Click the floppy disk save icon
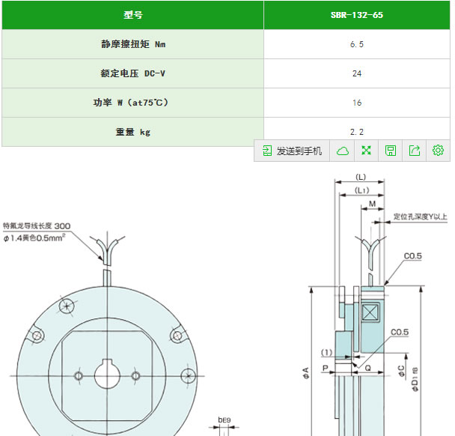The image size is (455, 436). [391, 151]
